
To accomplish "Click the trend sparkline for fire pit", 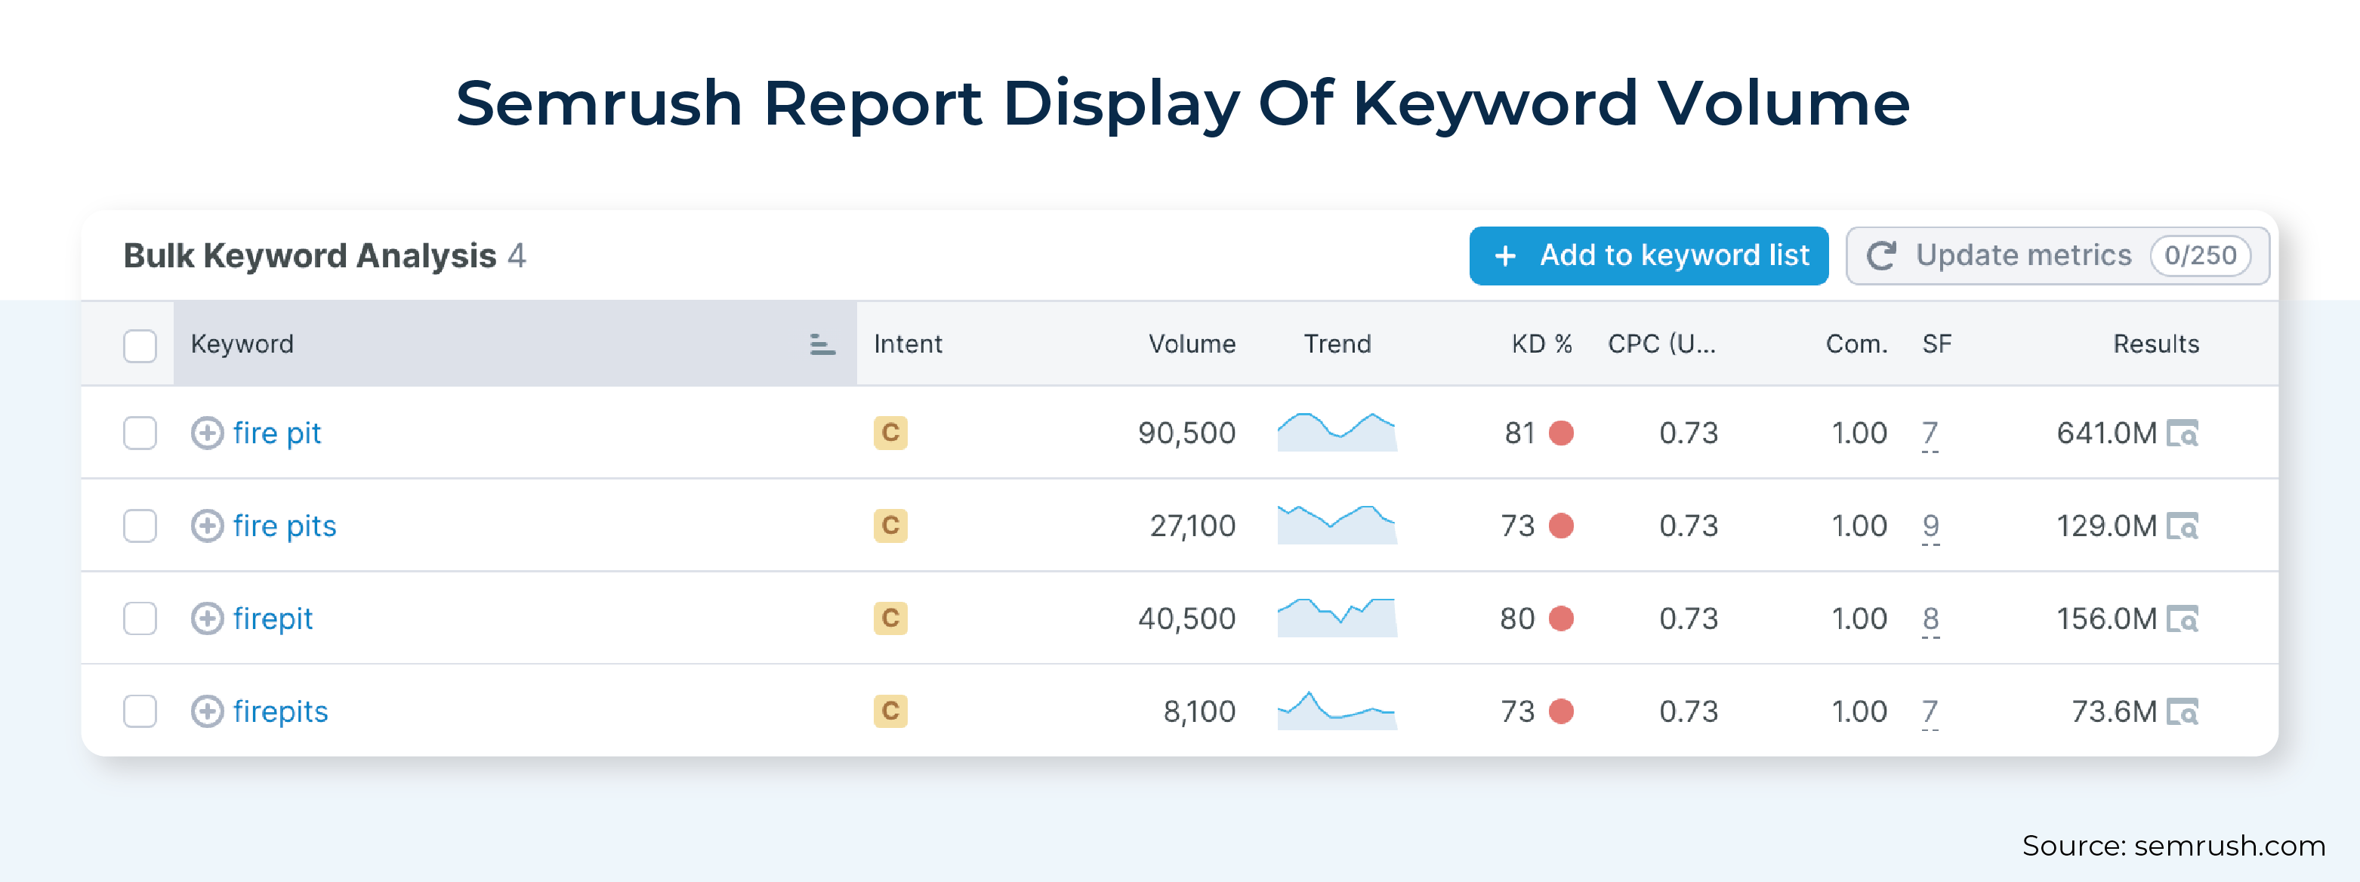I will 1337,432.
